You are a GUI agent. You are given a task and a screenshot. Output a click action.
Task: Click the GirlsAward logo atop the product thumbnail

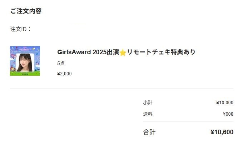(x=25, y=49)
